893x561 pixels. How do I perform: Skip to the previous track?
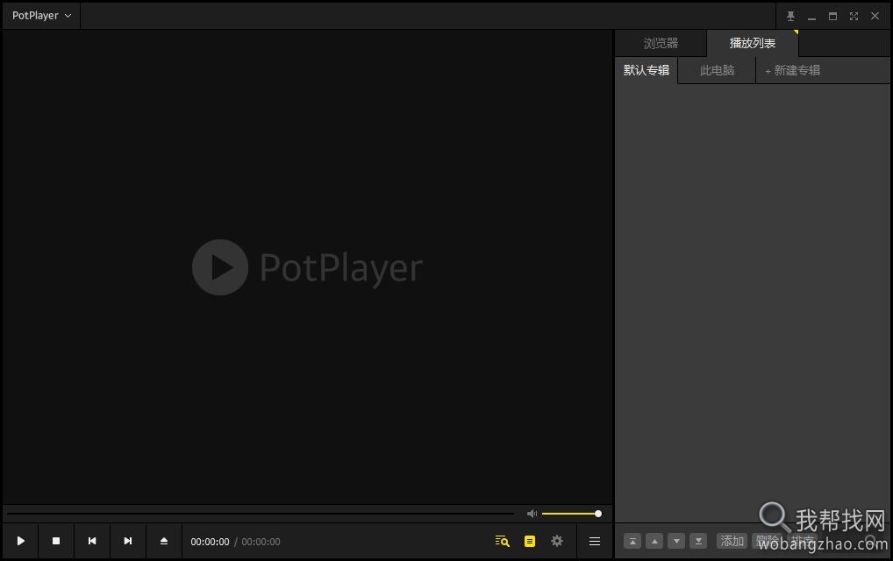tap(92, 541)
